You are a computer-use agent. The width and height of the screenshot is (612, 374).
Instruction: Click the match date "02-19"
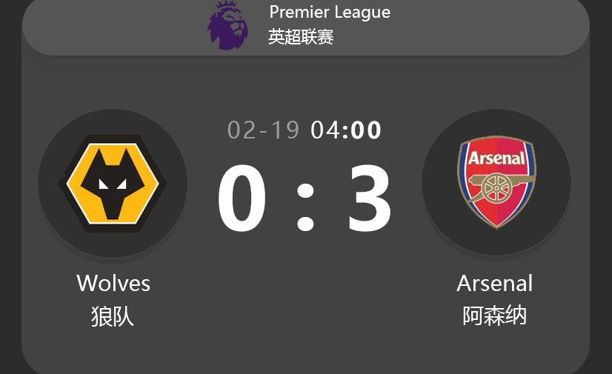263,130
